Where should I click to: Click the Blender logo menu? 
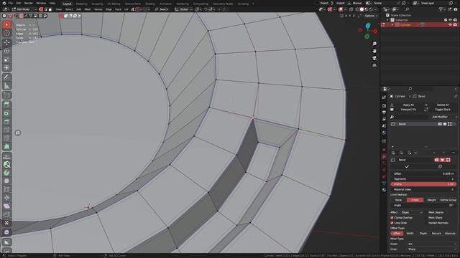point(4,3)
